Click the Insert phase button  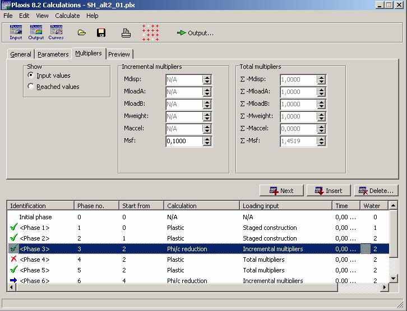(329, 191)
